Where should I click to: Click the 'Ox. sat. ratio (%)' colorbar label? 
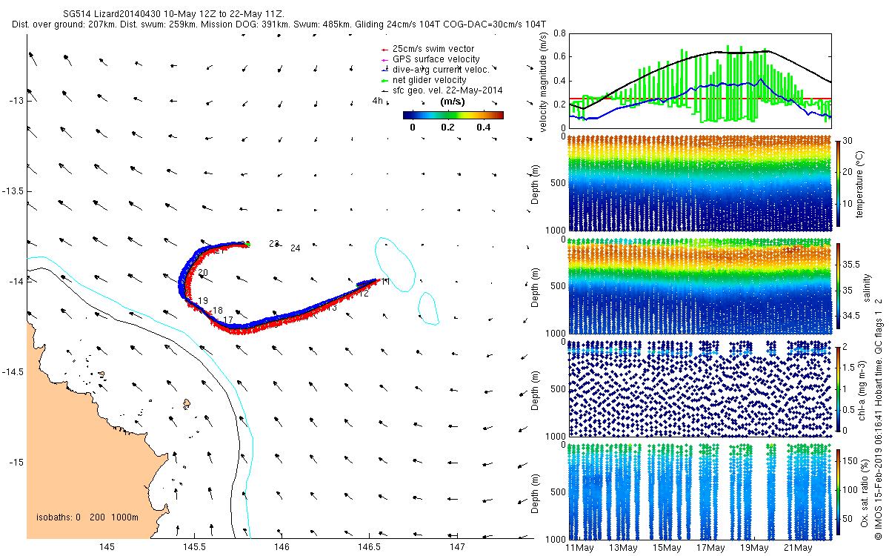(x=866, y=492)
